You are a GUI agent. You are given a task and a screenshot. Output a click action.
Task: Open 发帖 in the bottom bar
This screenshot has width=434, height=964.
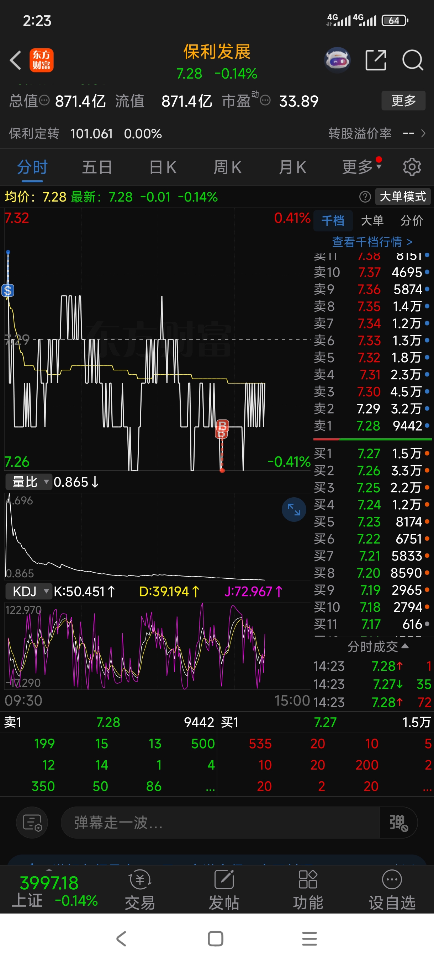[x=224, y=890]
